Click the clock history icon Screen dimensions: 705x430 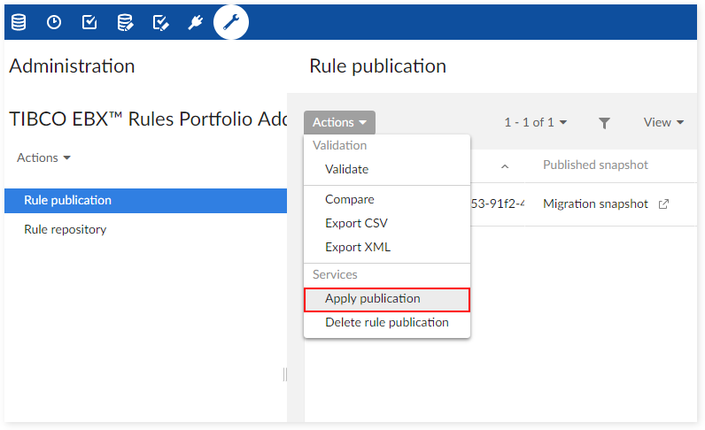pos(54,22)
